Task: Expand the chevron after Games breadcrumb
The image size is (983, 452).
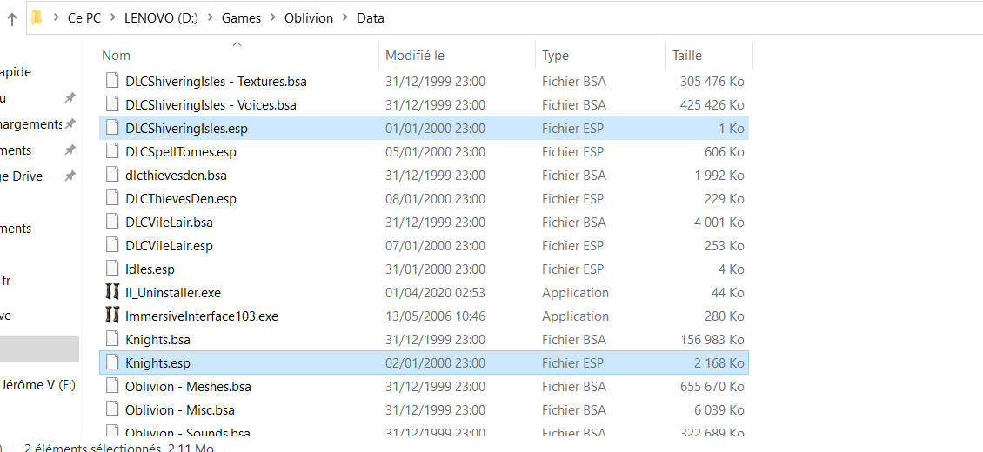Action: tap(272, 18)
